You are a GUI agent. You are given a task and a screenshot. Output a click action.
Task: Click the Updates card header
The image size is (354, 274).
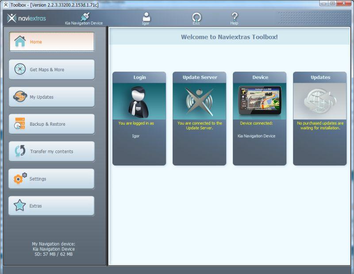pos(320,77)
